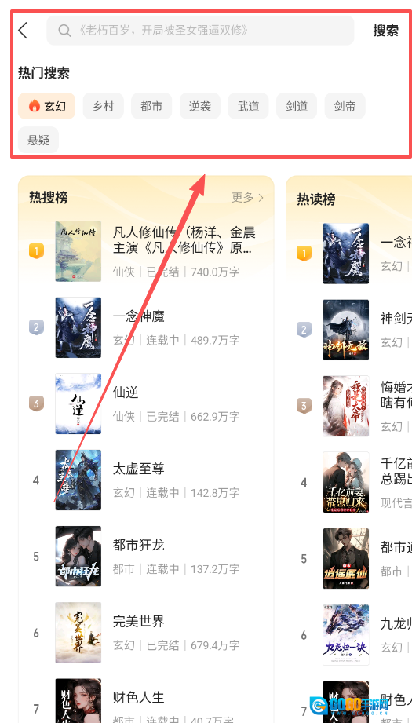Open 凡人修仙传 book cover
The width and height of the screenshot is (412, 723).
(x=78, y=251)
